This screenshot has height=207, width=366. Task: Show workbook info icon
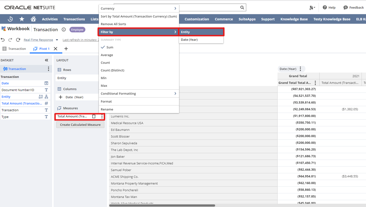[63, 30]
